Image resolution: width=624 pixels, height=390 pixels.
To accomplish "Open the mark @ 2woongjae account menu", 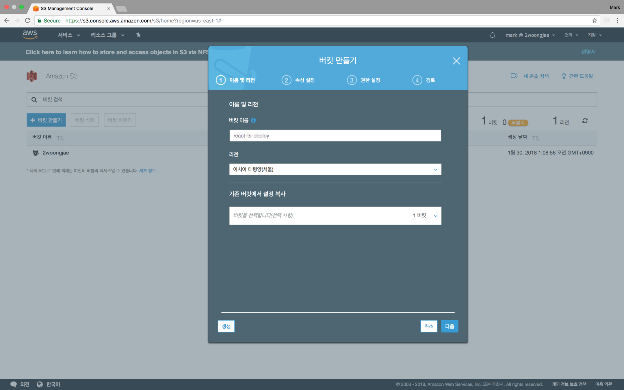I will (x=530, y=35).
